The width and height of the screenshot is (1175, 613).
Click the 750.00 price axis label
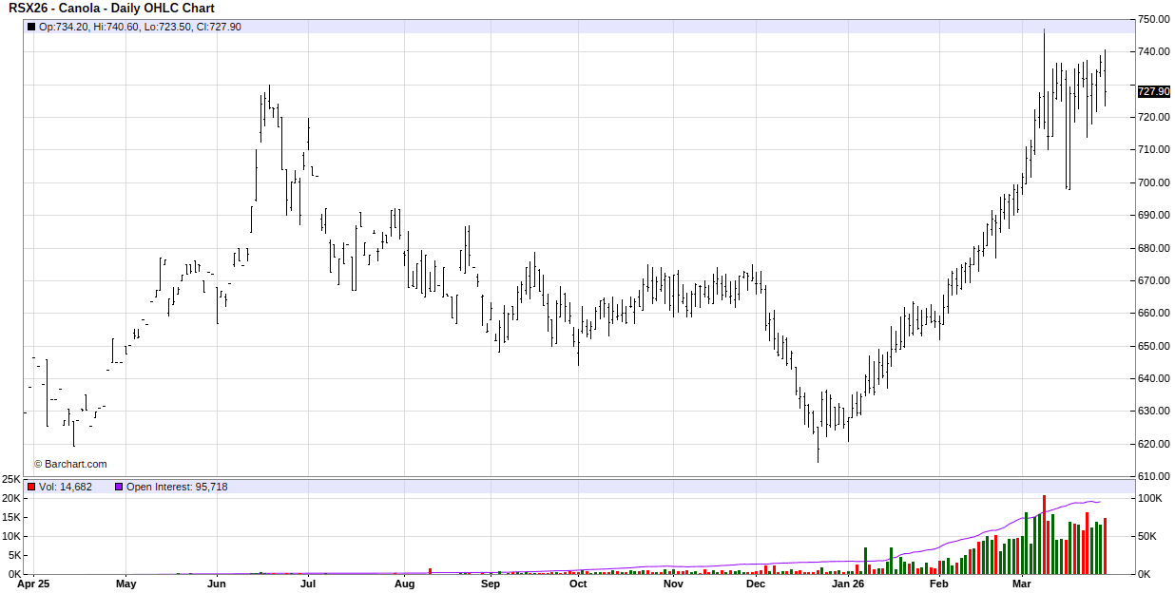pyautogui.click(x=1153, y=19)
